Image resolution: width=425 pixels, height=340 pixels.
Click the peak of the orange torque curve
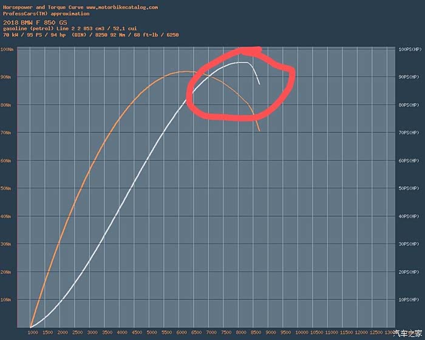pos(185,72)
